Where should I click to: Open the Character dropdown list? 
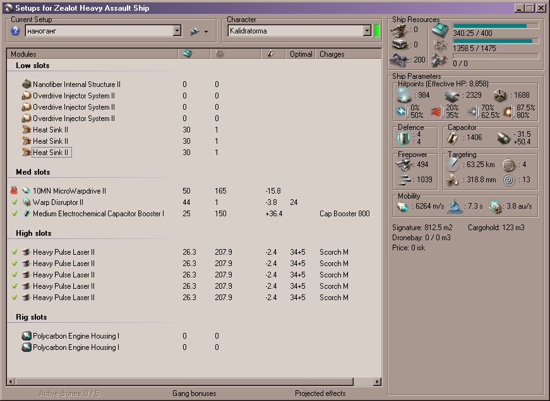(x=367, y=31)
